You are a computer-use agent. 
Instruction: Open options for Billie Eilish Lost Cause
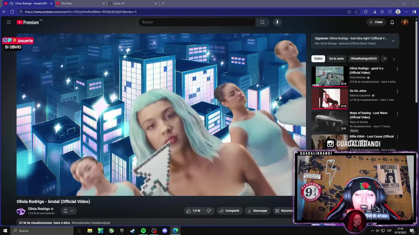[x=397, y=137]
